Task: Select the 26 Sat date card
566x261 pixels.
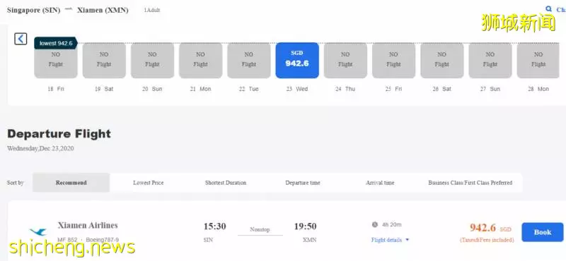Action: (442, 60)
